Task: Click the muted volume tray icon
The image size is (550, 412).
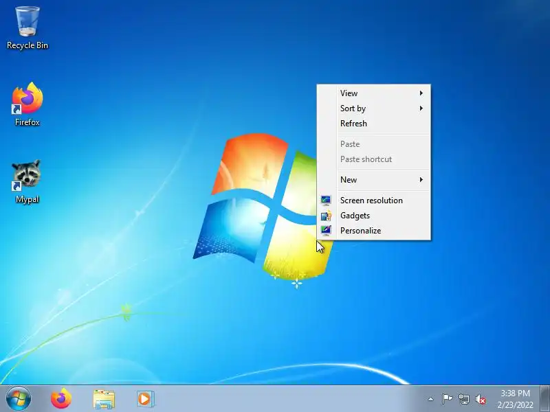Action: pos(481,399)
